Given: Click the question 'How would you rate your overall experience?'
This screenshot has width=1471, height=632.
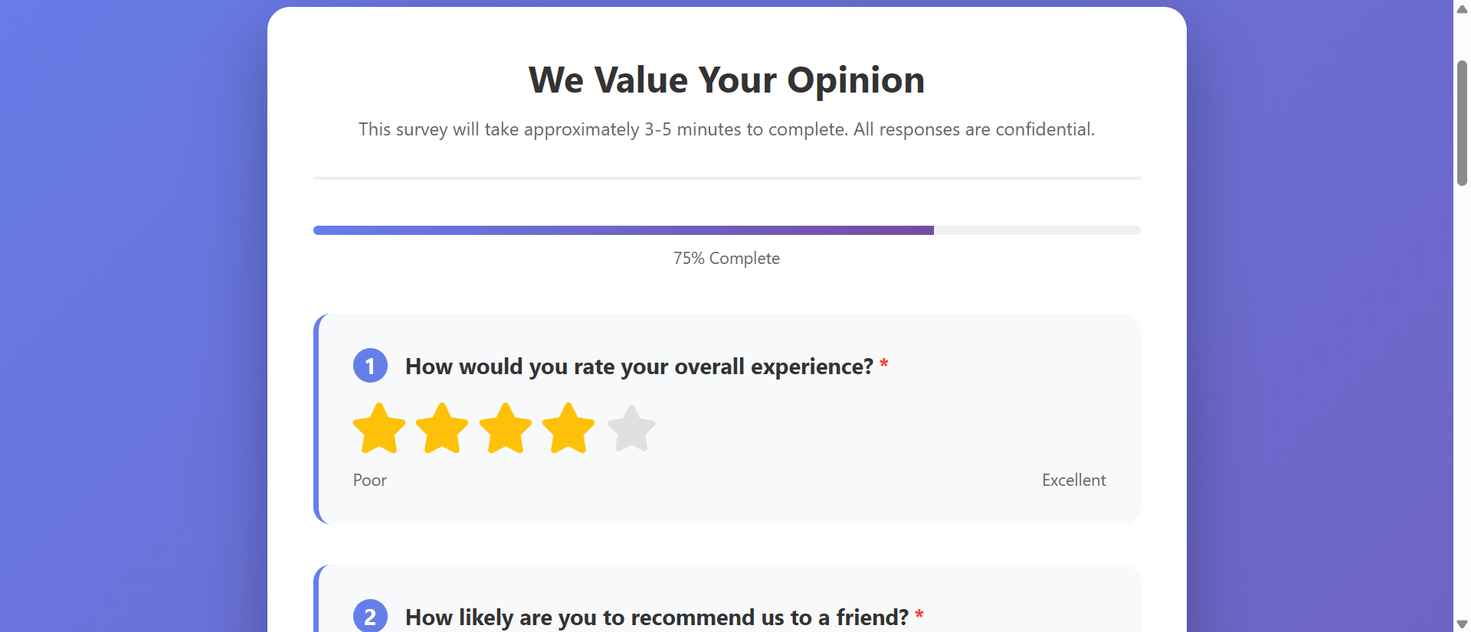Looking at the screenshot, I should tap(639, 366).
